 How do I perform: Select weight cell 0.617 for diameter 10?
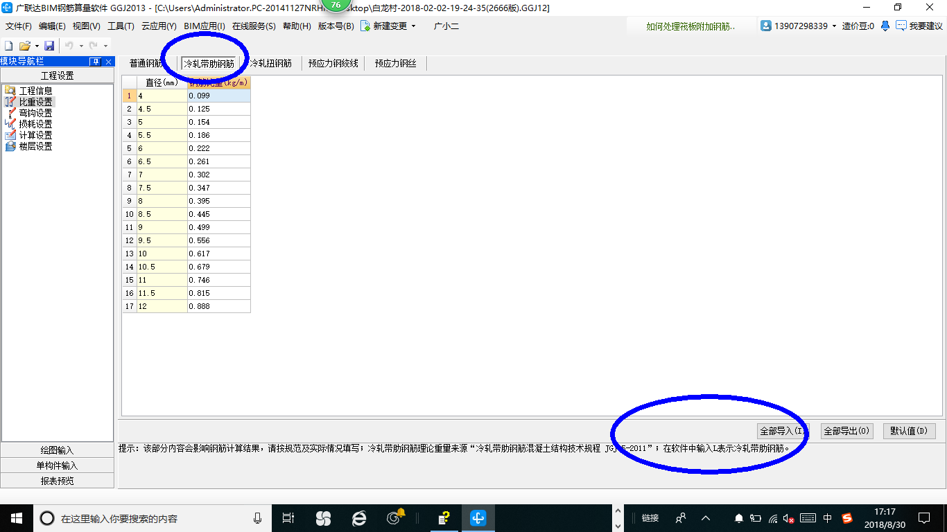(219, 254)
